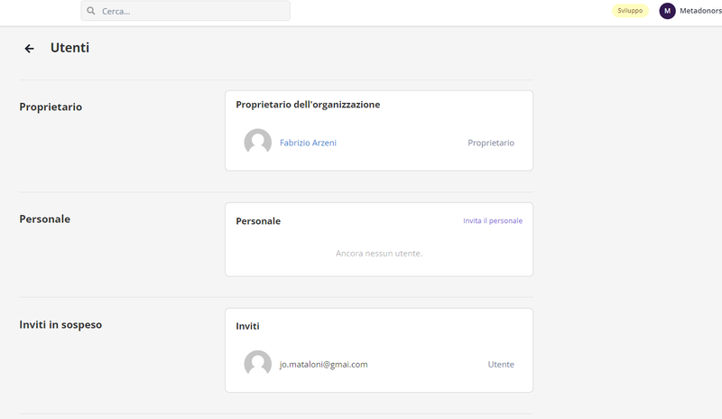Click the Ancora nessun utente message
Screen dimensions: 722x419
coord(378,253)
